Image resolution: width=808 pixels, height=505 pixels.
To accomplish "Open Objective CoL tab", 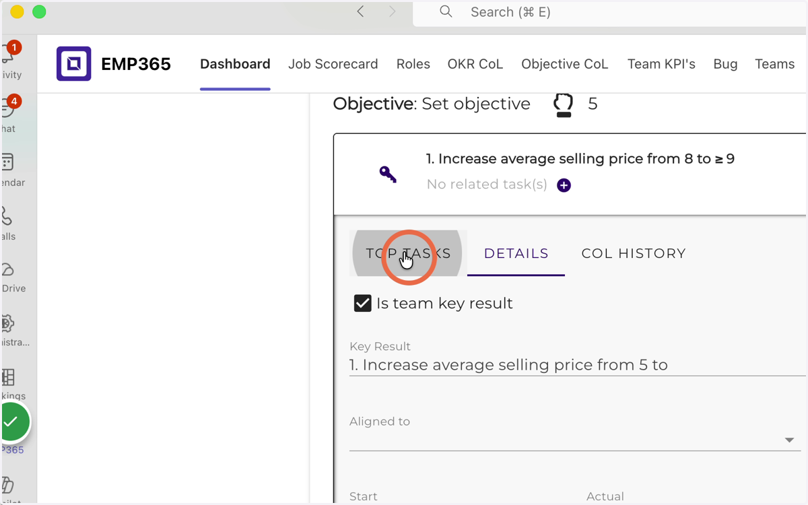I will 565,64.
